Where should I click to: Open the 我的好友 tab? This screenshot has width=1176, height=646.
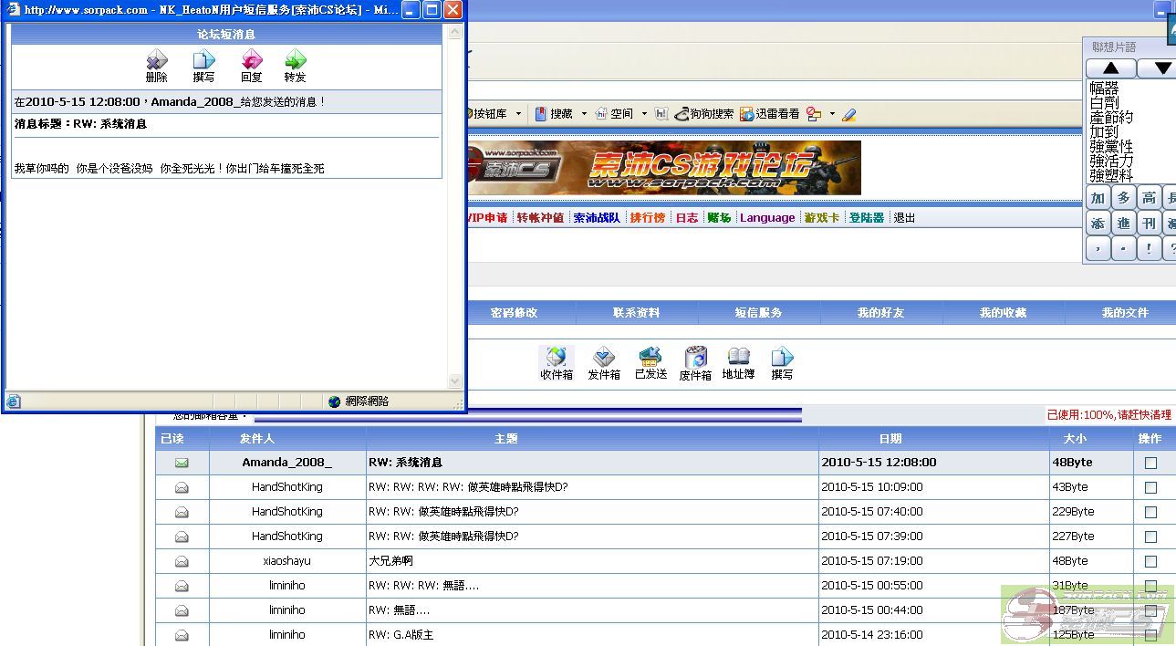pos(880,313)
